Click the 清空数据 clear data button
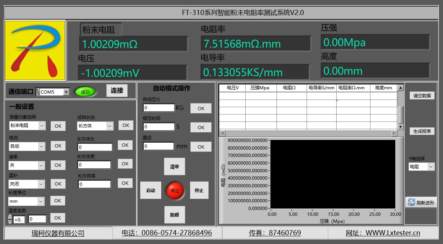The image size is (443, 244). coord(422,96)
